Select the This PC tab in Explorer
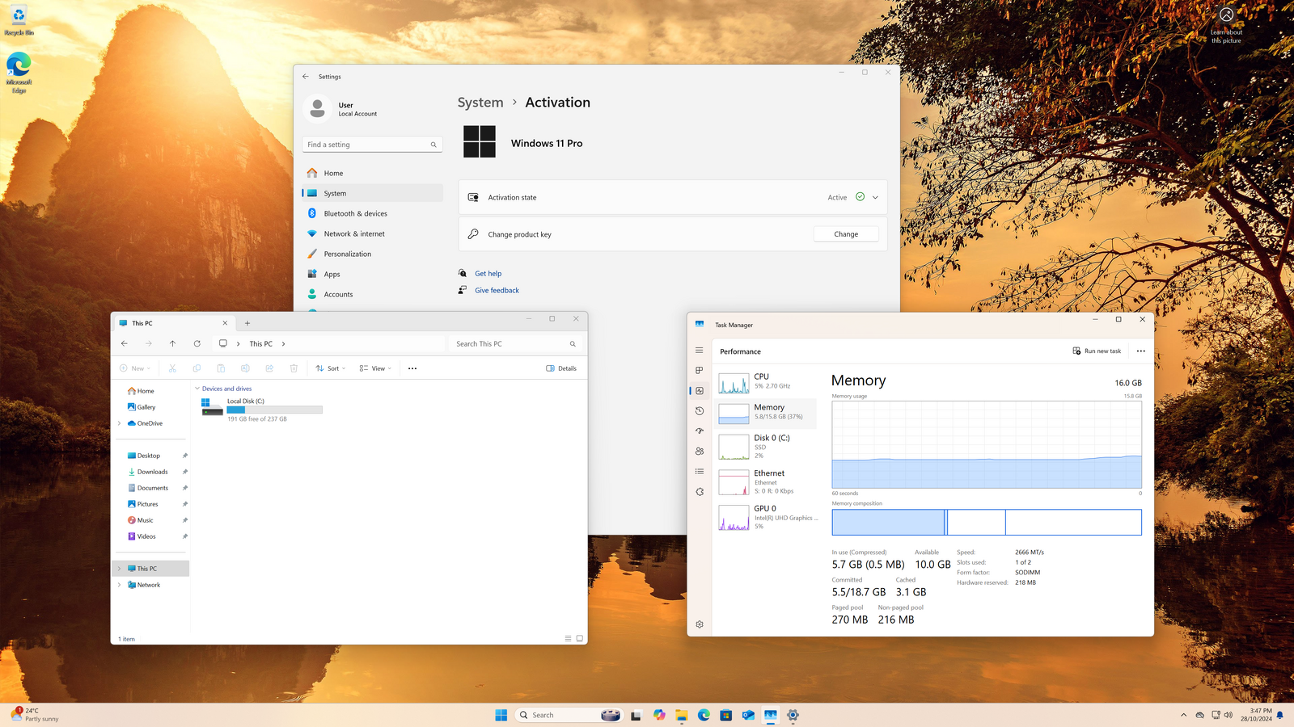Viewport: 1294px width, 727px height. click(x=173, y=323)
